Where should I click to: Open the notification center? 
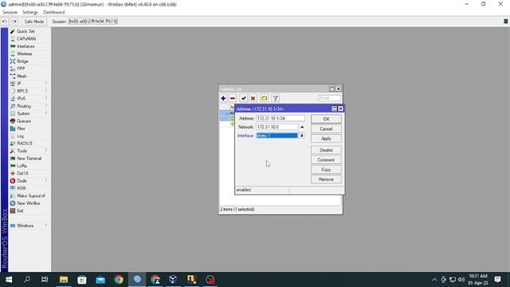(x=497, y=280)
